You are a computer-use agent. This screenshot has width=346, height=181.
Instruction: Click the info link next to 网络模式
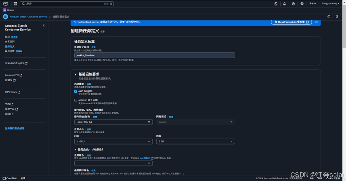(171, 117)
